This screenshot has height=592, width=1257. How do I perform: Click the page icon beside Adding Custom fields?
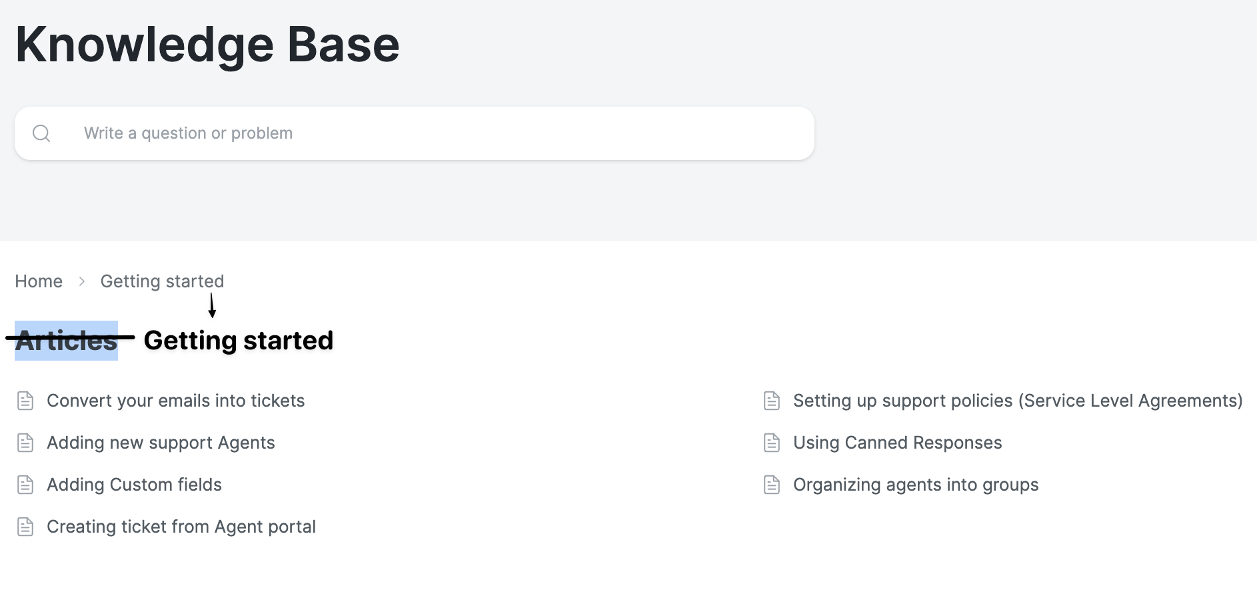pyautogui.click(x=26, y=485)
